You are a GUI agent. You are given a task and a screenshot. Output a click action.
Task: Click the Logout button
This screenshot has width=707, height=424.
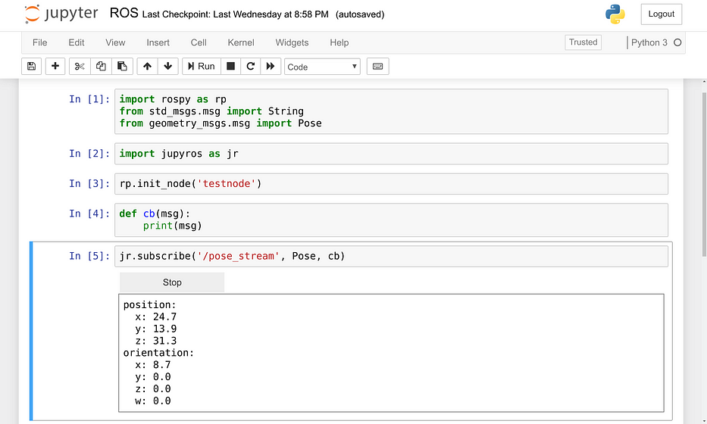(x=661, y=14)
